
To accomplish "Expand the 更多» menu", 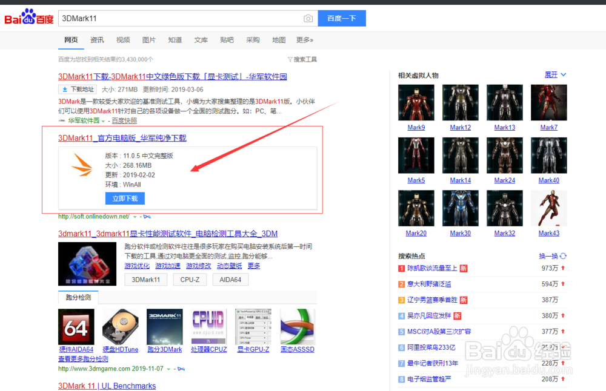I will coord(305,40).
